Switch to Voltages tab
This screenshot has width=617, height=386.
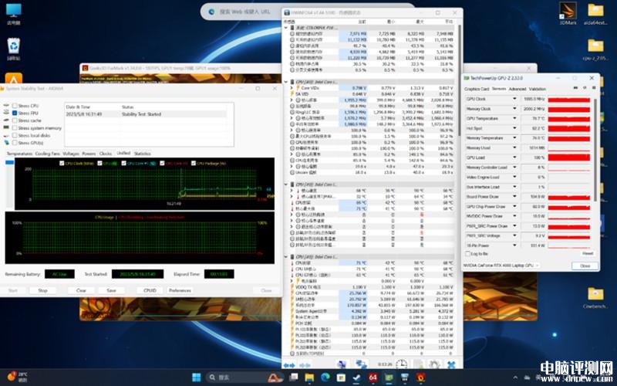[71, 154]
